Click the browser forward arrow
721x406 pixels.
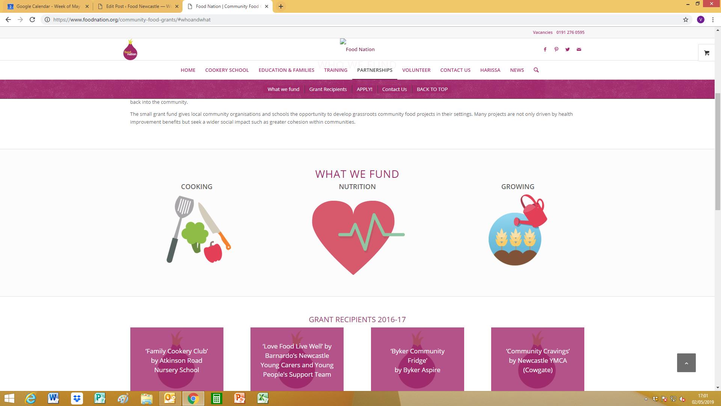(20, 20)
